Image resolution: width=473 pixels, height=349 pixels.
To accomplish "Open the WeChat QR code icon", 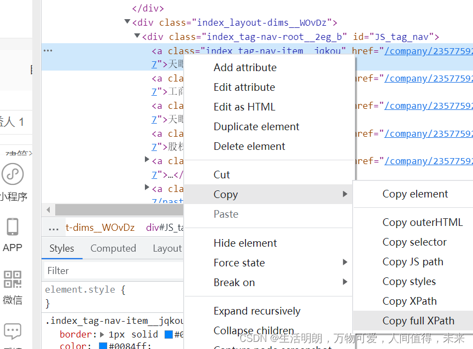I will [x=13, y=279].
